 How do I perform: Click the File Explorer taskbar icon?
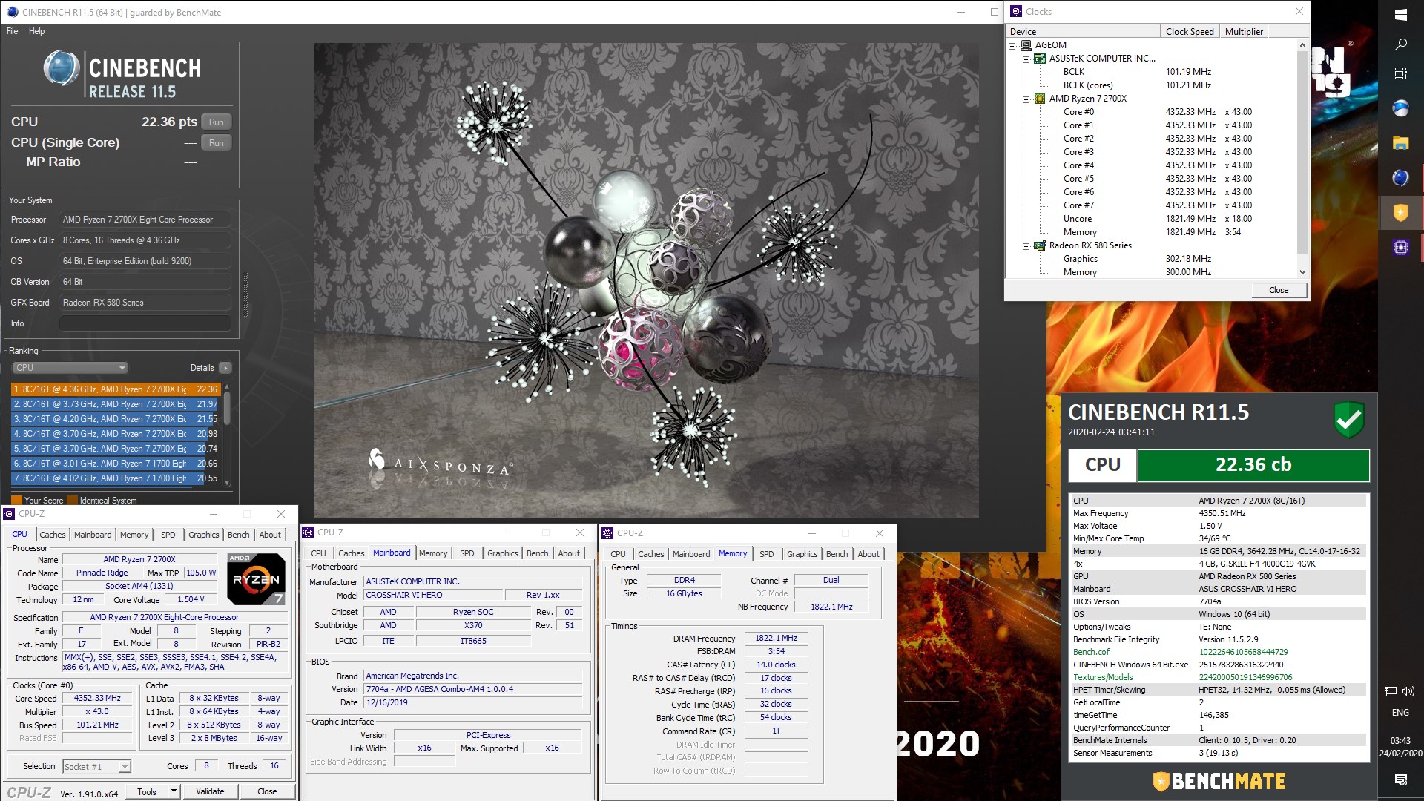[x=1400, y=143]
